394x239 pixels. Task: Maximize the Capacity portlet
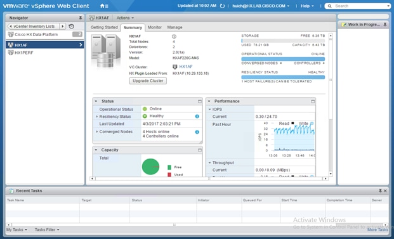pos(200,150)
